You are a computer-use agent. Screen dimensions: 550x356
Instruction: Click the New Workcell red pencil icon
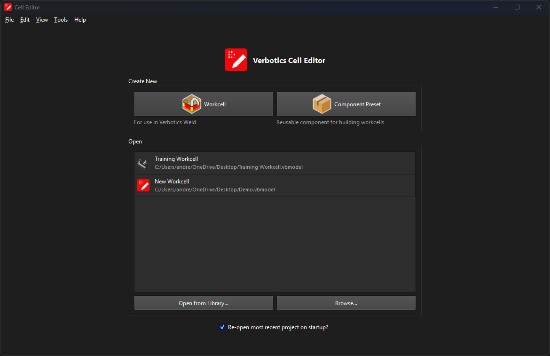[x=143, y=185]
